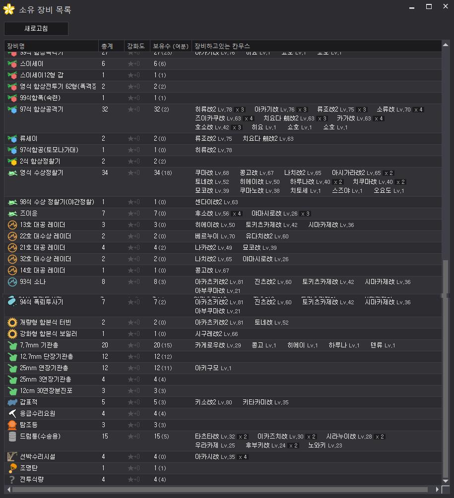Viewport: 454px width, 498px height.
Task: Click the 2식 함상정찰기 yellow recon icon
Action: 12,162
